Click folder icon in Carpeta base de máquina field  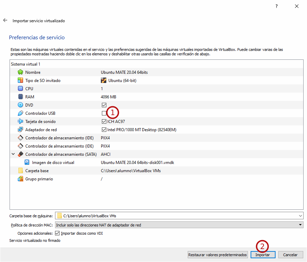[59, 216]
